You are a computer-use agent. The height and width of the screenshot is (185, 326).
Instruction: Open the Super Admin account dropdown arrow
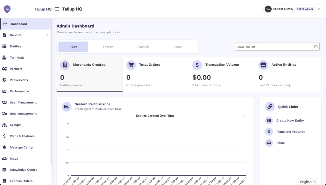(x=318, y=9)
